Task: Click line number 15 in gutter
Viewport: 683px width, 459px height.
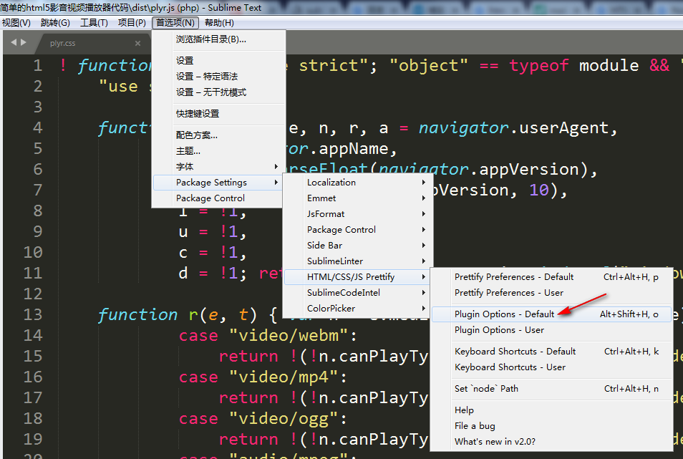Action: pyautogui.click(x=33, y=356)
